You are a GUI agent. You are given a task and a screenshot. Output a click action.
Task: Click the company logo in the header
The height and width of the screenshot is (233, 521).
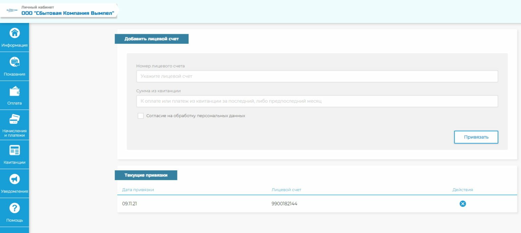(x=12, y=10)
